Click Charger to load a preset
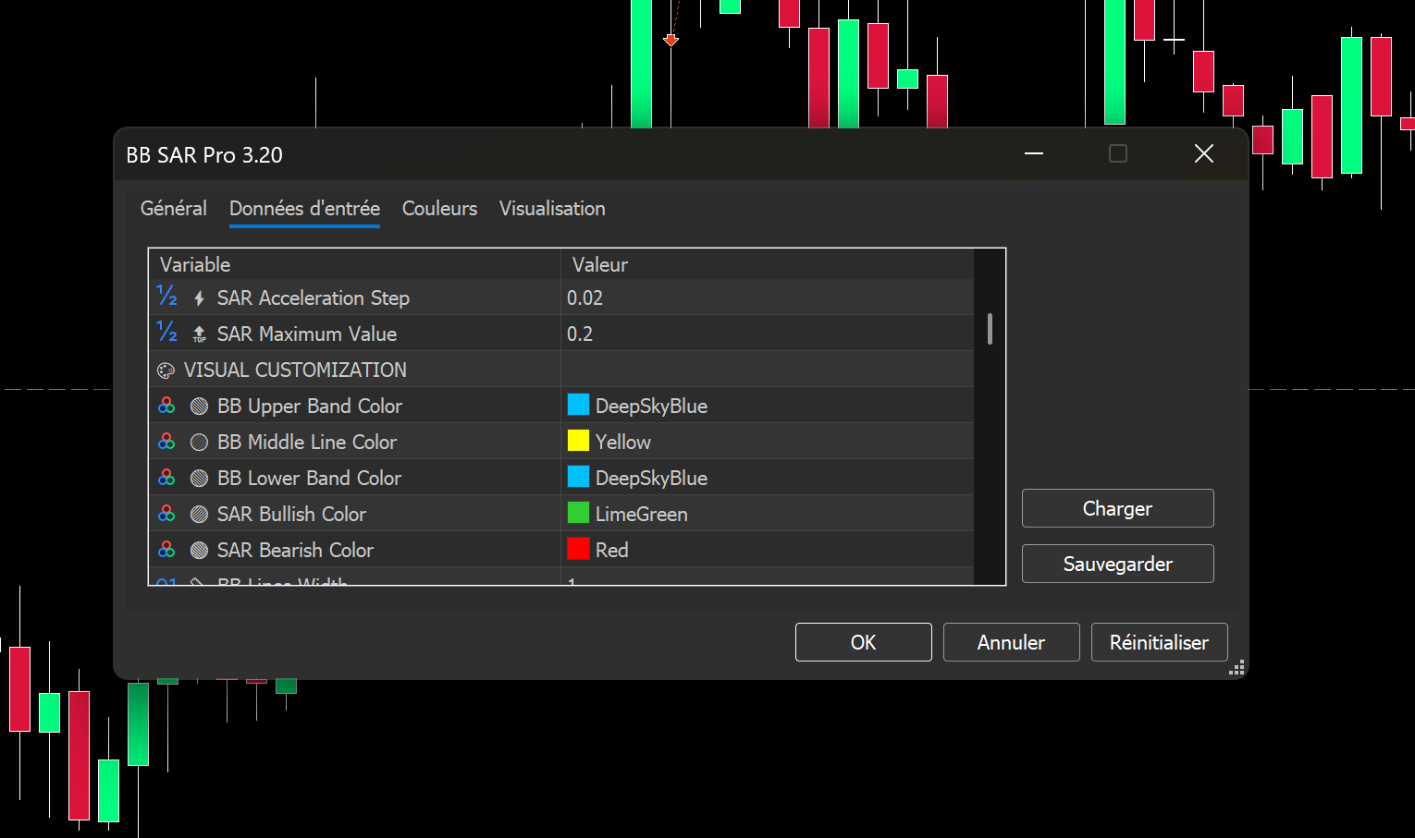Screen dimensions: 1415x838 coord(1117,508)
